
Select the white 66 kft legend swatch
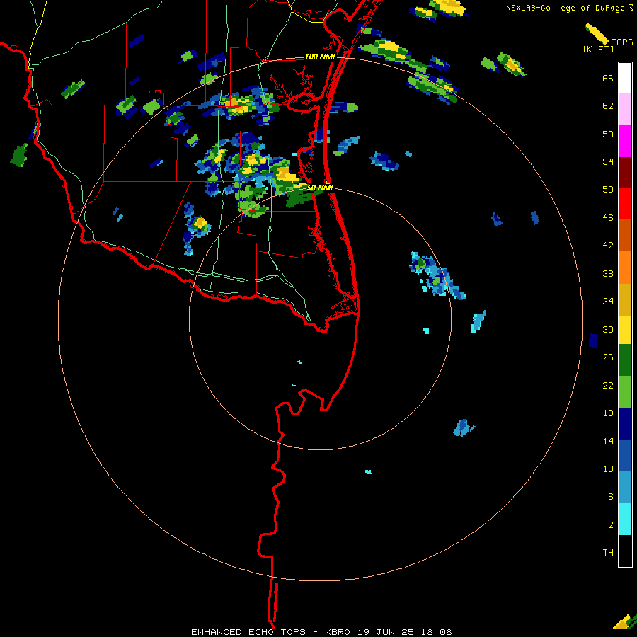tap(625, 78)
